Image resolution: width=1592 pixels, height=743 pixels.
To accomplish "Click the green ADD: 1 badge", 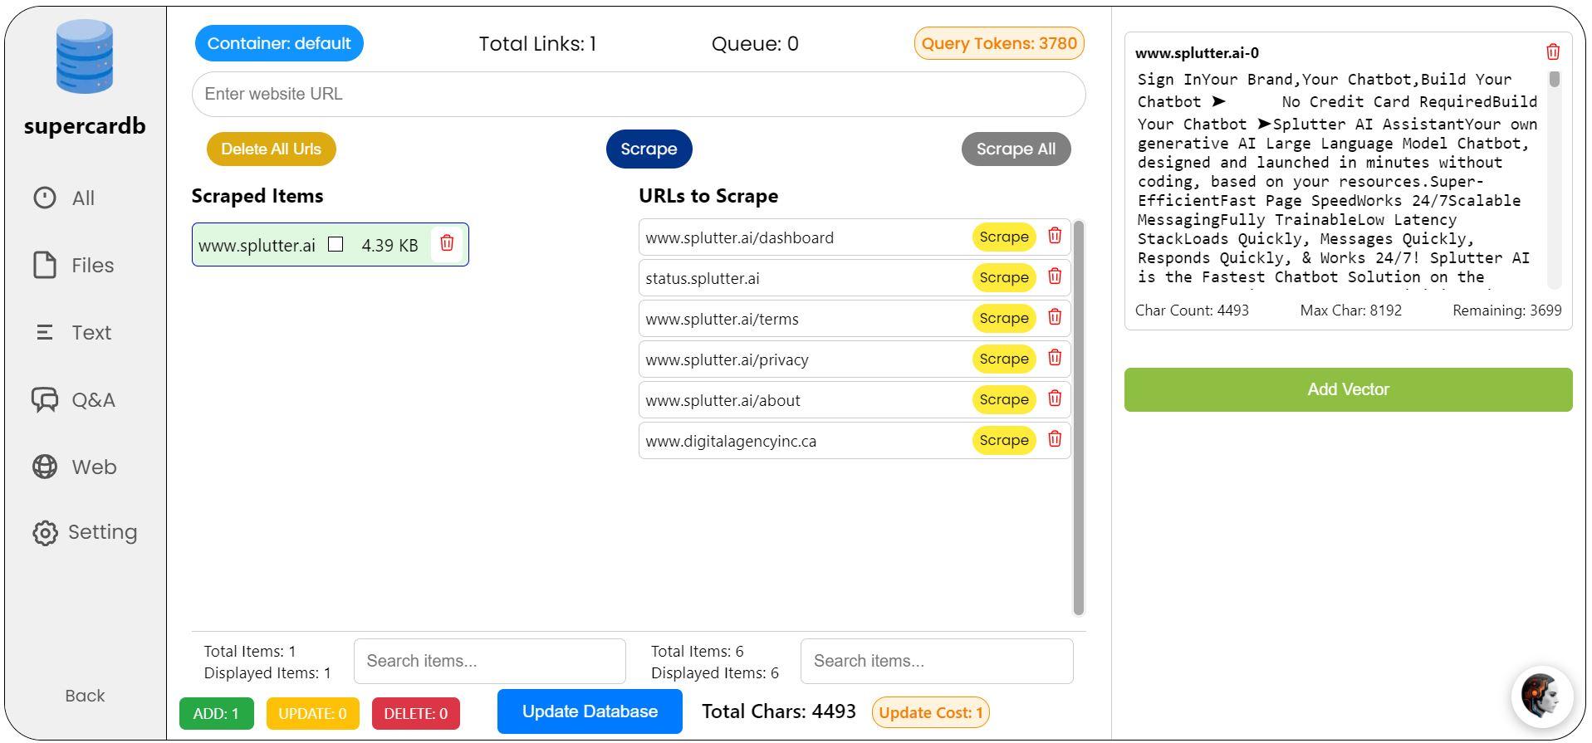I will pos(216,713).
